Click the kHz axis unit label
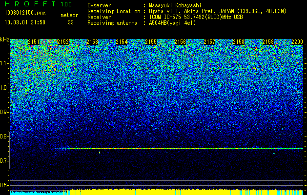Viewport: 307px width, 195px height. click(4, 39)
